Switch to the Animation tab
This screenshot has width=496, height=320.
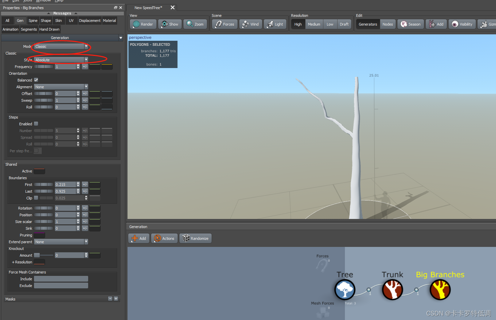coord(10,29)
